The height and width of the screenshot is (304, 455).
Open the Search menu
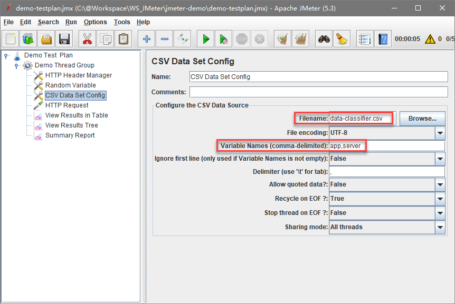(48, 22)
